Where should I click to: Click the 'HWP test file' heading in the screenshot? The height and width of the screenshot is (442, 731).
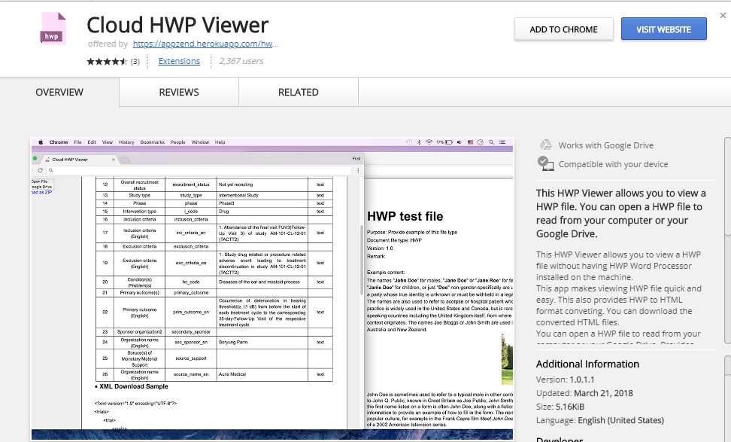point(405,216)
